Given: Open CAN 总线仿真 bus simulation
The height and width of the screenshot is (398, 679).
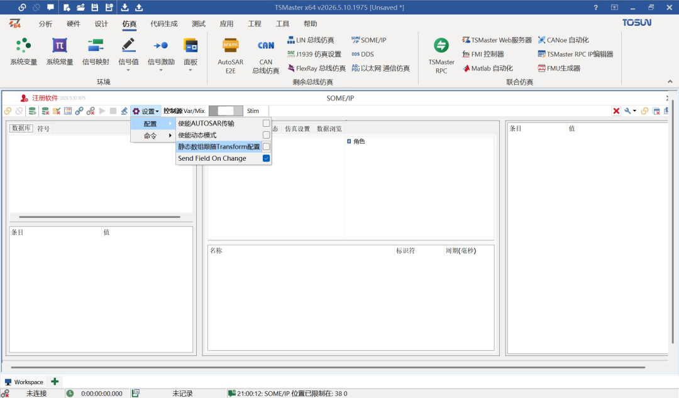Looking at the screenshot, I should [266, 55].
